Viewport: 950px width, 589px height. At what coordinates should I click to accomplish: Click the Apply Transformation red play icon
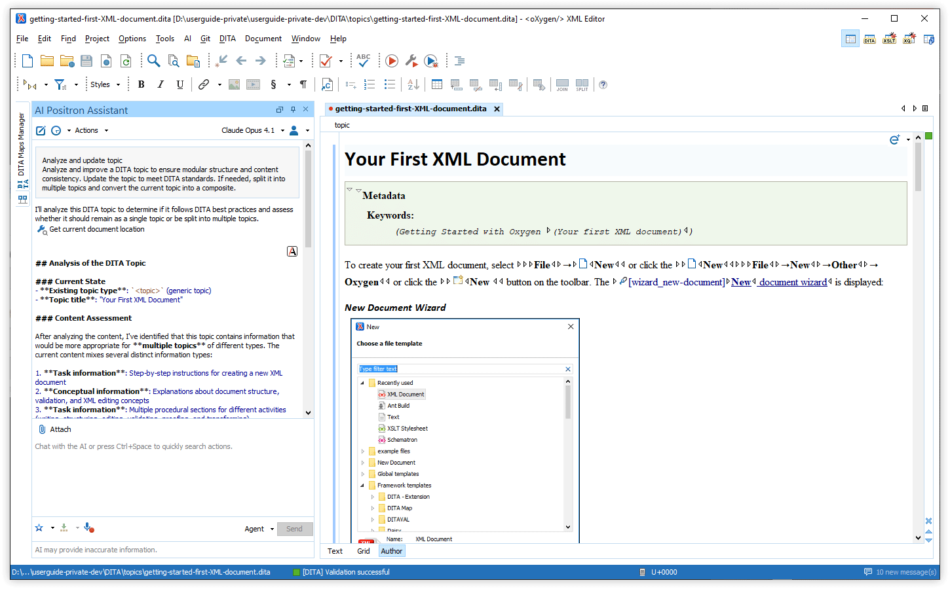(392, 61)
